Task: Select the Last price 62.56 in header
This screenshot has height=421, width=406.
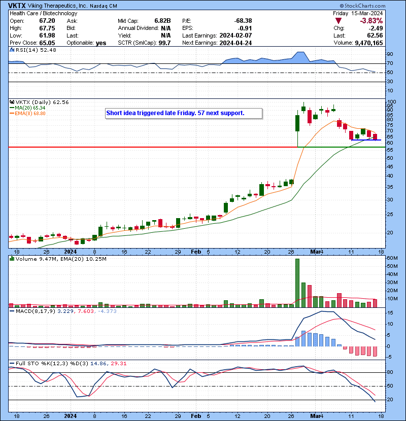Action: tap(376, 36)
